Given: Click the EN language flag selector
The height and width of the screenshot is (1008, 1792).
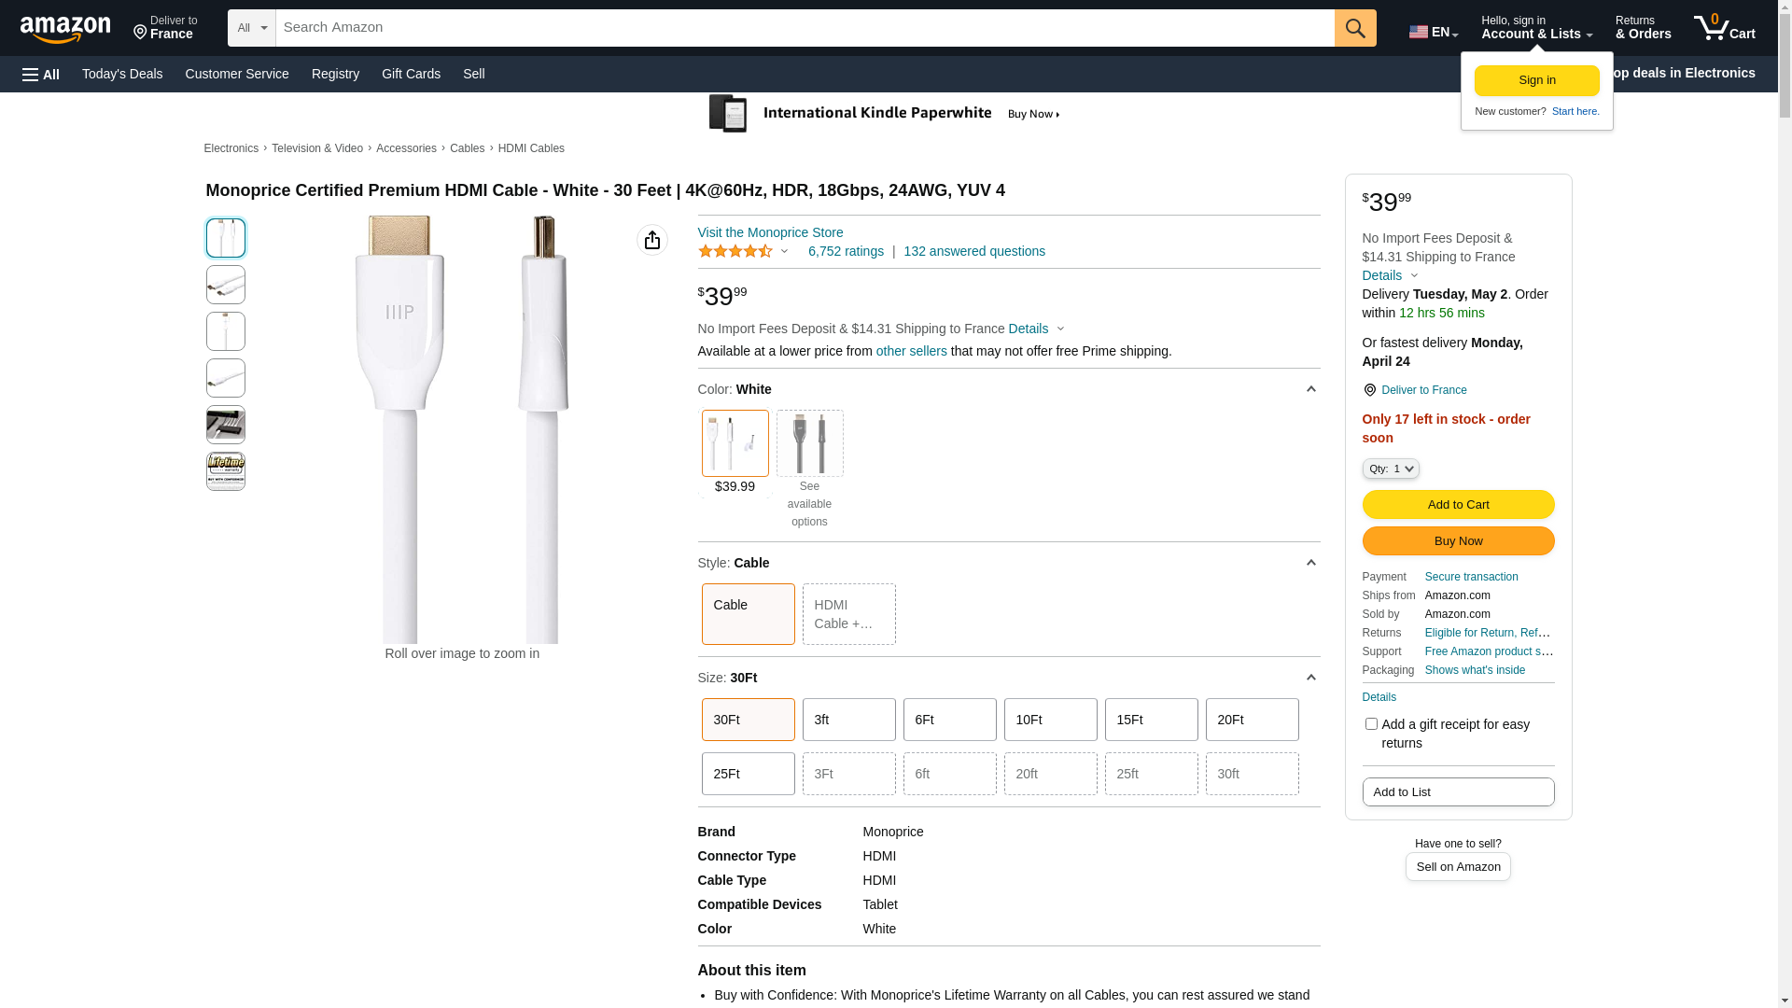Looking at the screenshot, I should 1433,32.
